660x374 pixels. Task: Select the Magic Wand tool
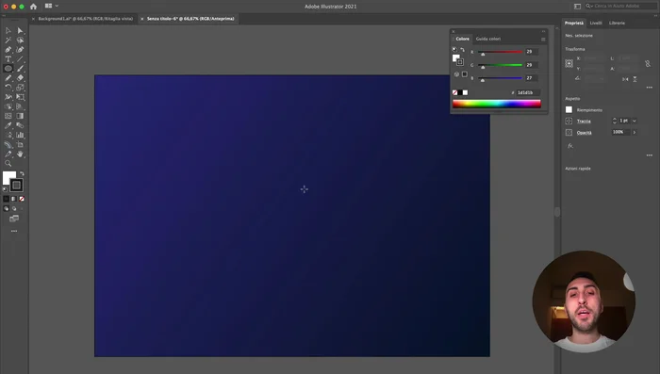8,41
